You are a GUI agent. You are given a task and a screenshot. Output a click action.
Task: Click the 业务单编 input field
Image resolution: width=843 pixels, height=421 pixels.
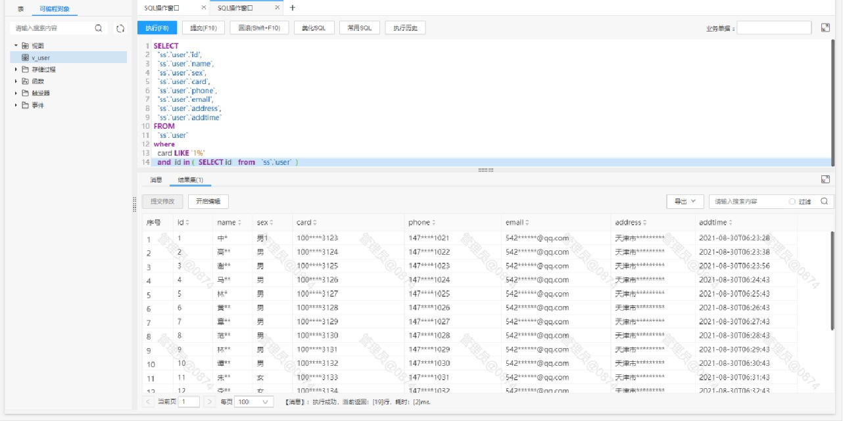(x=774, y=28)
